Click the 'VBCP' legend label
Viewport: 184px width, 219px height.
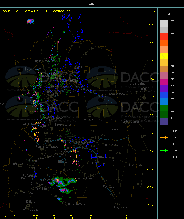coord(174,131)
